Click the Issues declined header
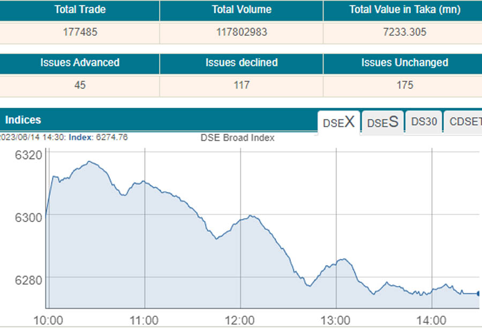 [241, 63]
